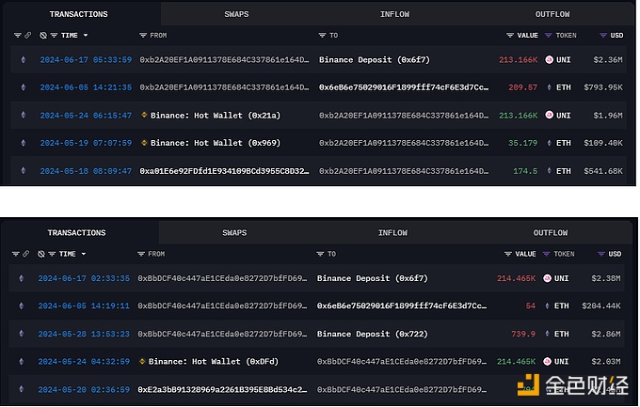The image size is (640, 407).
Task: Toggle TIME sort arrow in the lower table
Action: click(83, 254)
